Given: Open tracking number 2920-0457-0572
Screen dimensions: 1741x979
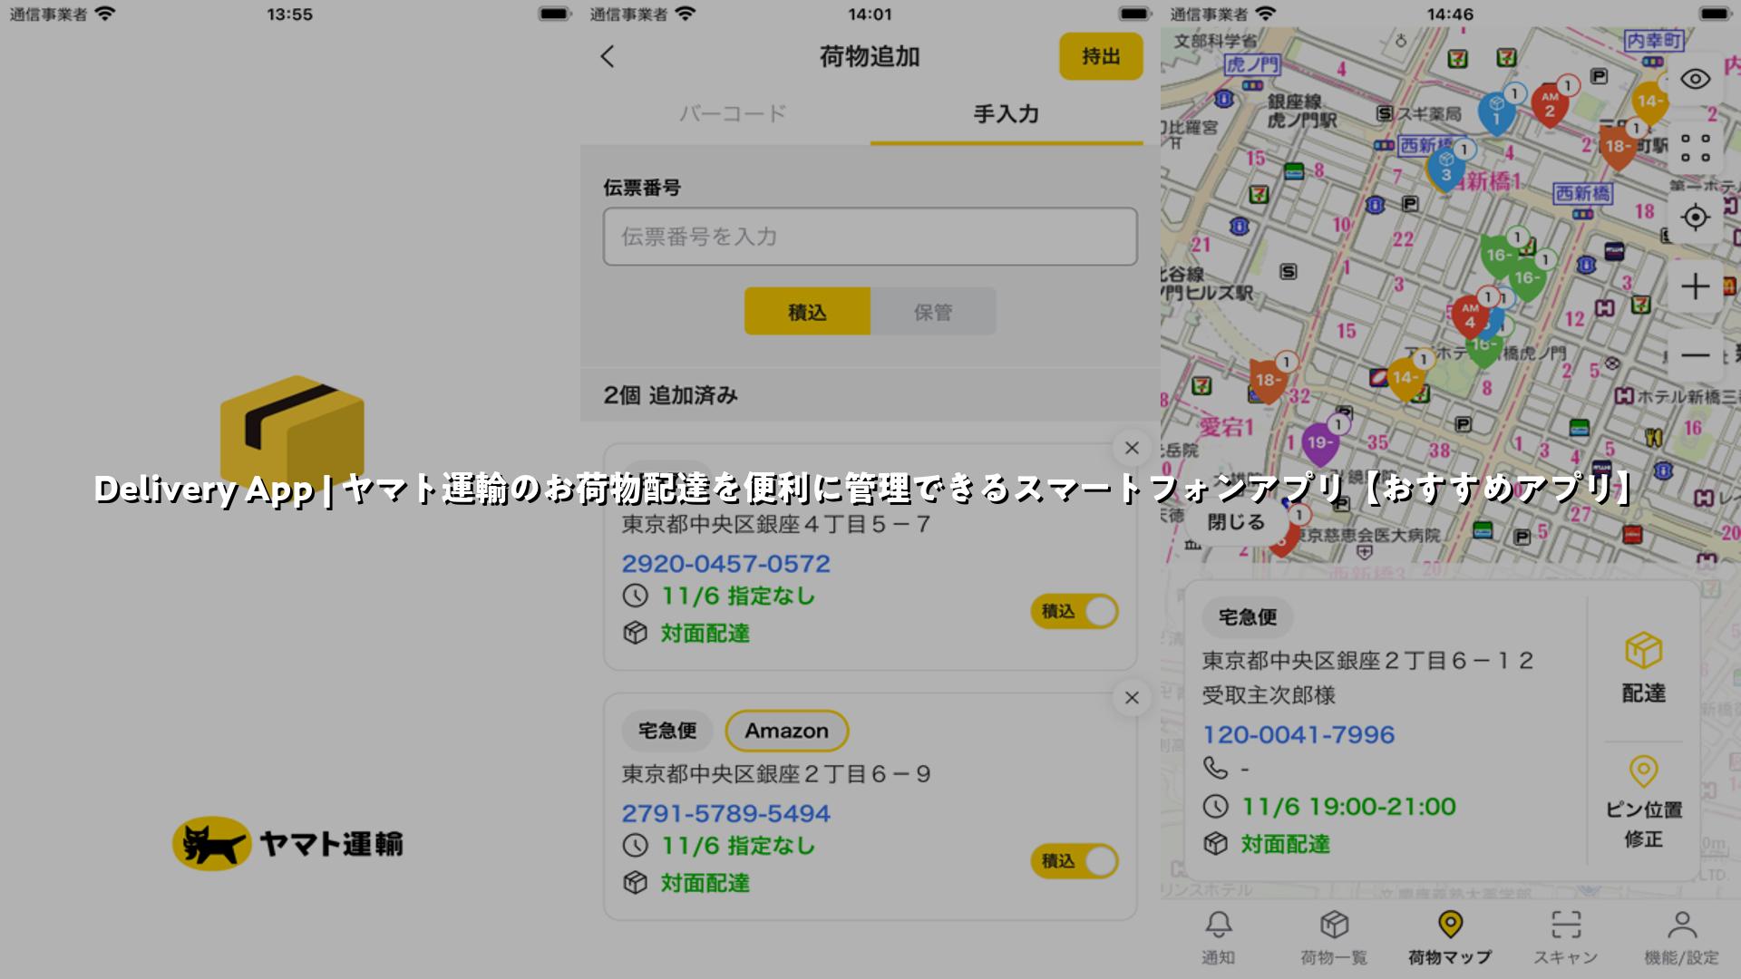Looking at the screenshot, I should tap(726, 564).
